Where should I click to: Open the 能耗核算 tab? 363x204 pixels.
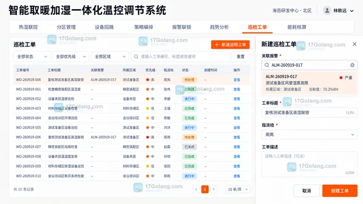[297, 27]
